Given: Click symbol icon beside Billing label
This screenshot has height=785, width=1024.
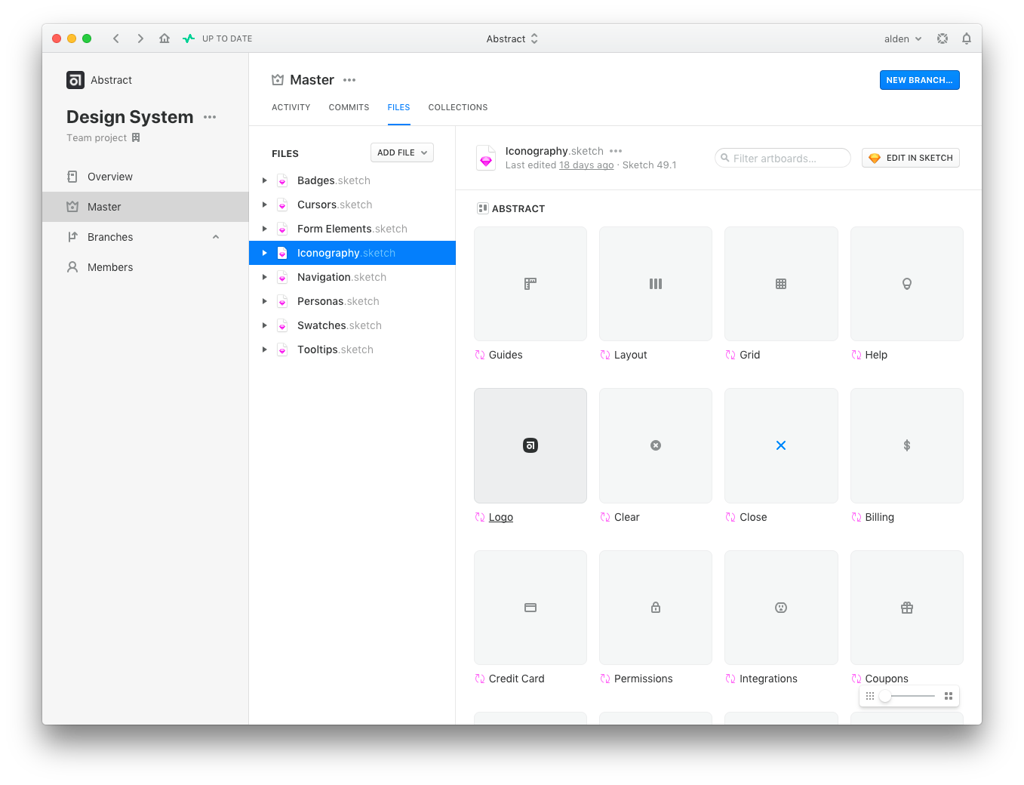Looking at the screenshot, I should [856, 517].
